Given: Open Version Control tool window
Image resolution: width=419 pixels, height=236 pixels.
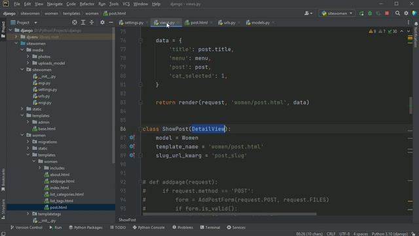Looking at the screenshot, I should 26,227.
